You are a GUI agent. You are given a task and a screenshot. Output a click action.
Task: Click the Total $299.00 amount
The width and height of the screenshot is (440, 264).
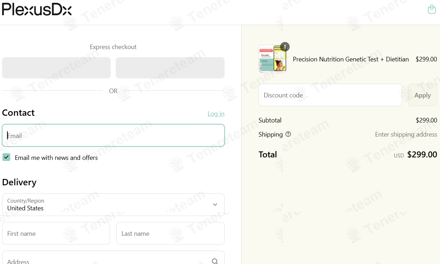click(x=422, y=155)
